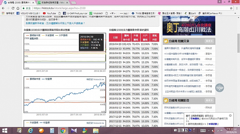Screen dimensions: 240x134
Task: Open Visual Studio from the taskbar
Action: 74,131
